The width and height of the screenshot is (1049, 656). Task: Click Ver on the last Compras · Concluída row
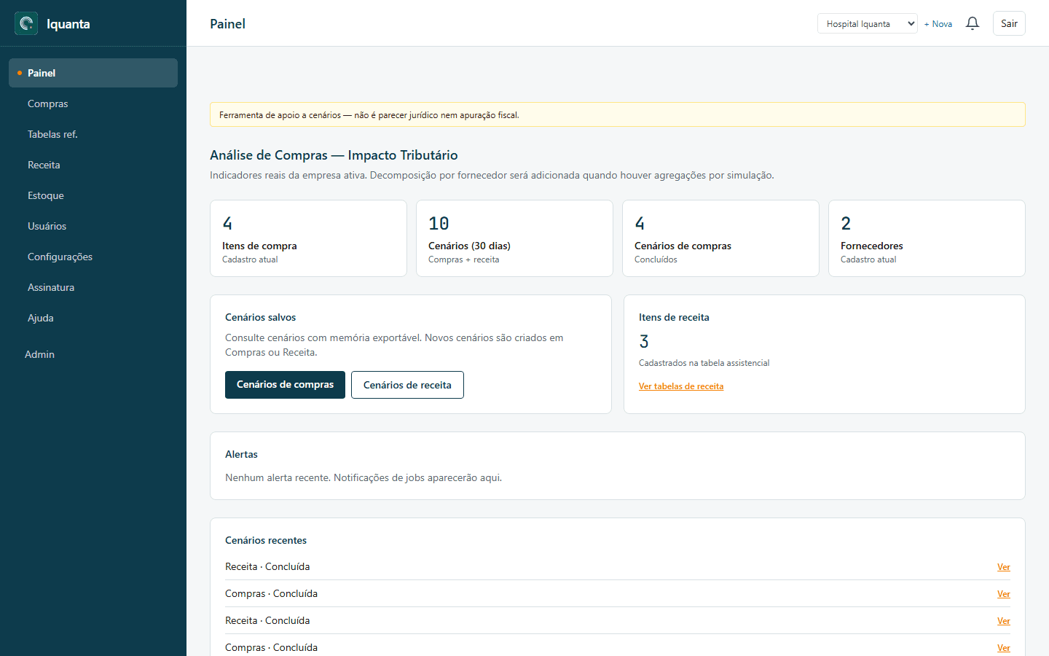coord(1003,648)
